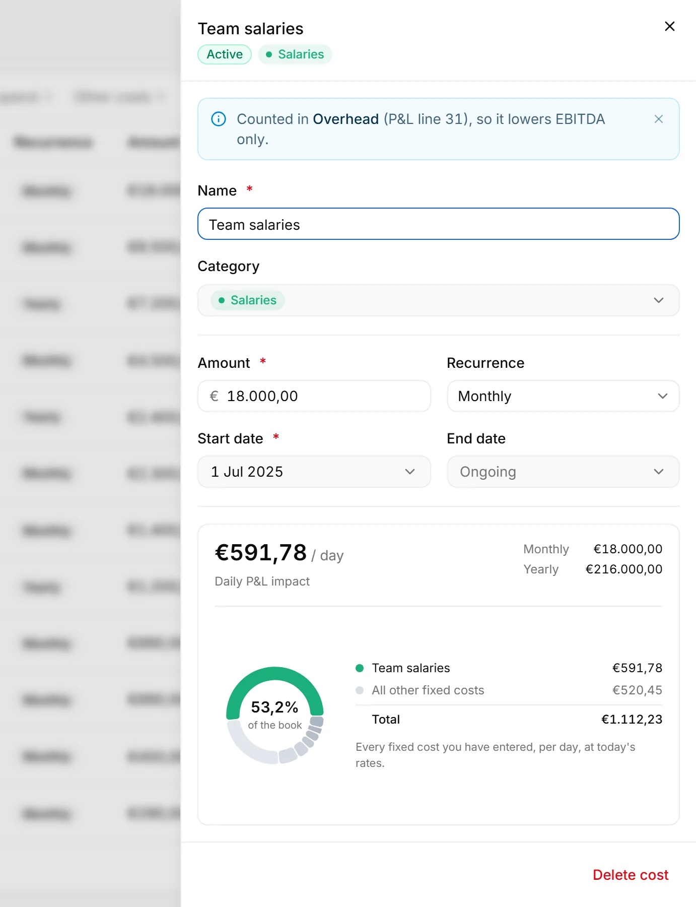This screenshot has width=696, height=907.
Task: Click the Category dropdown chevron
Action: tap(658, 300)
